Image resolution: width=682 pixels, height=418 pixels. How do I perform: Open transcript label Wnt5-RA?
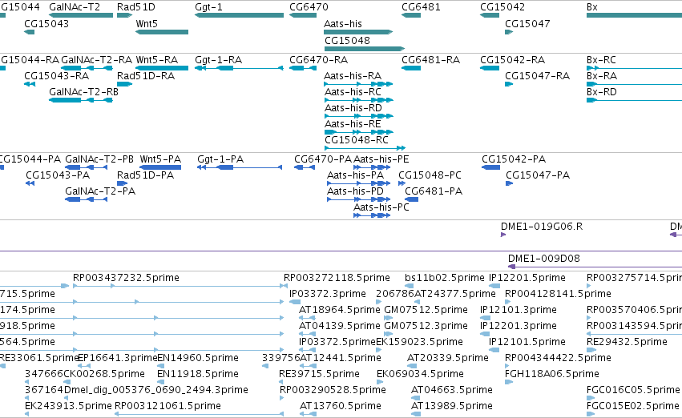pyautogui.click(x=157, y=60)
